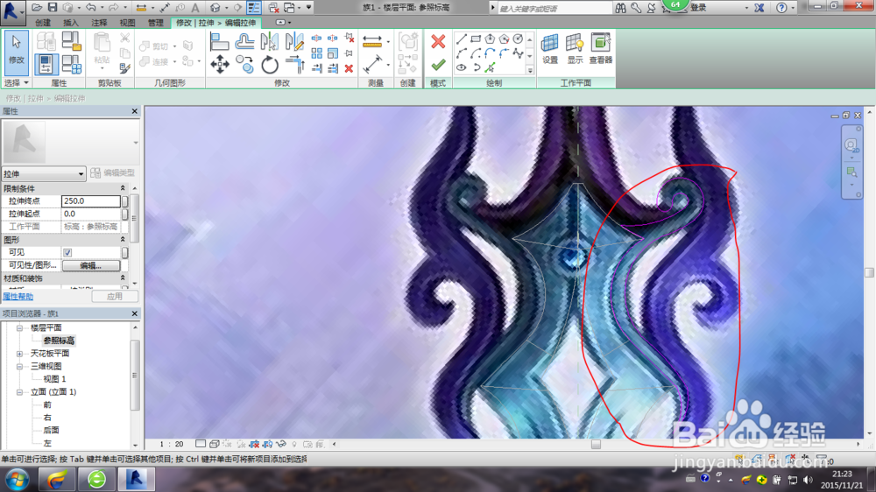Viewport: 876px width, 492px height.
Task: Open the Revit icon in the taskbar
Action: 137,479
